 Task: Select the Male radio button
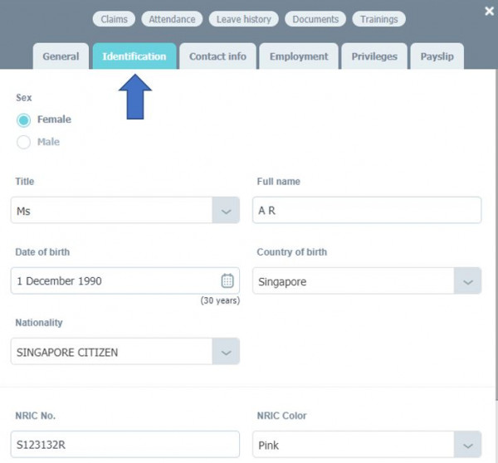pos(24,142)
